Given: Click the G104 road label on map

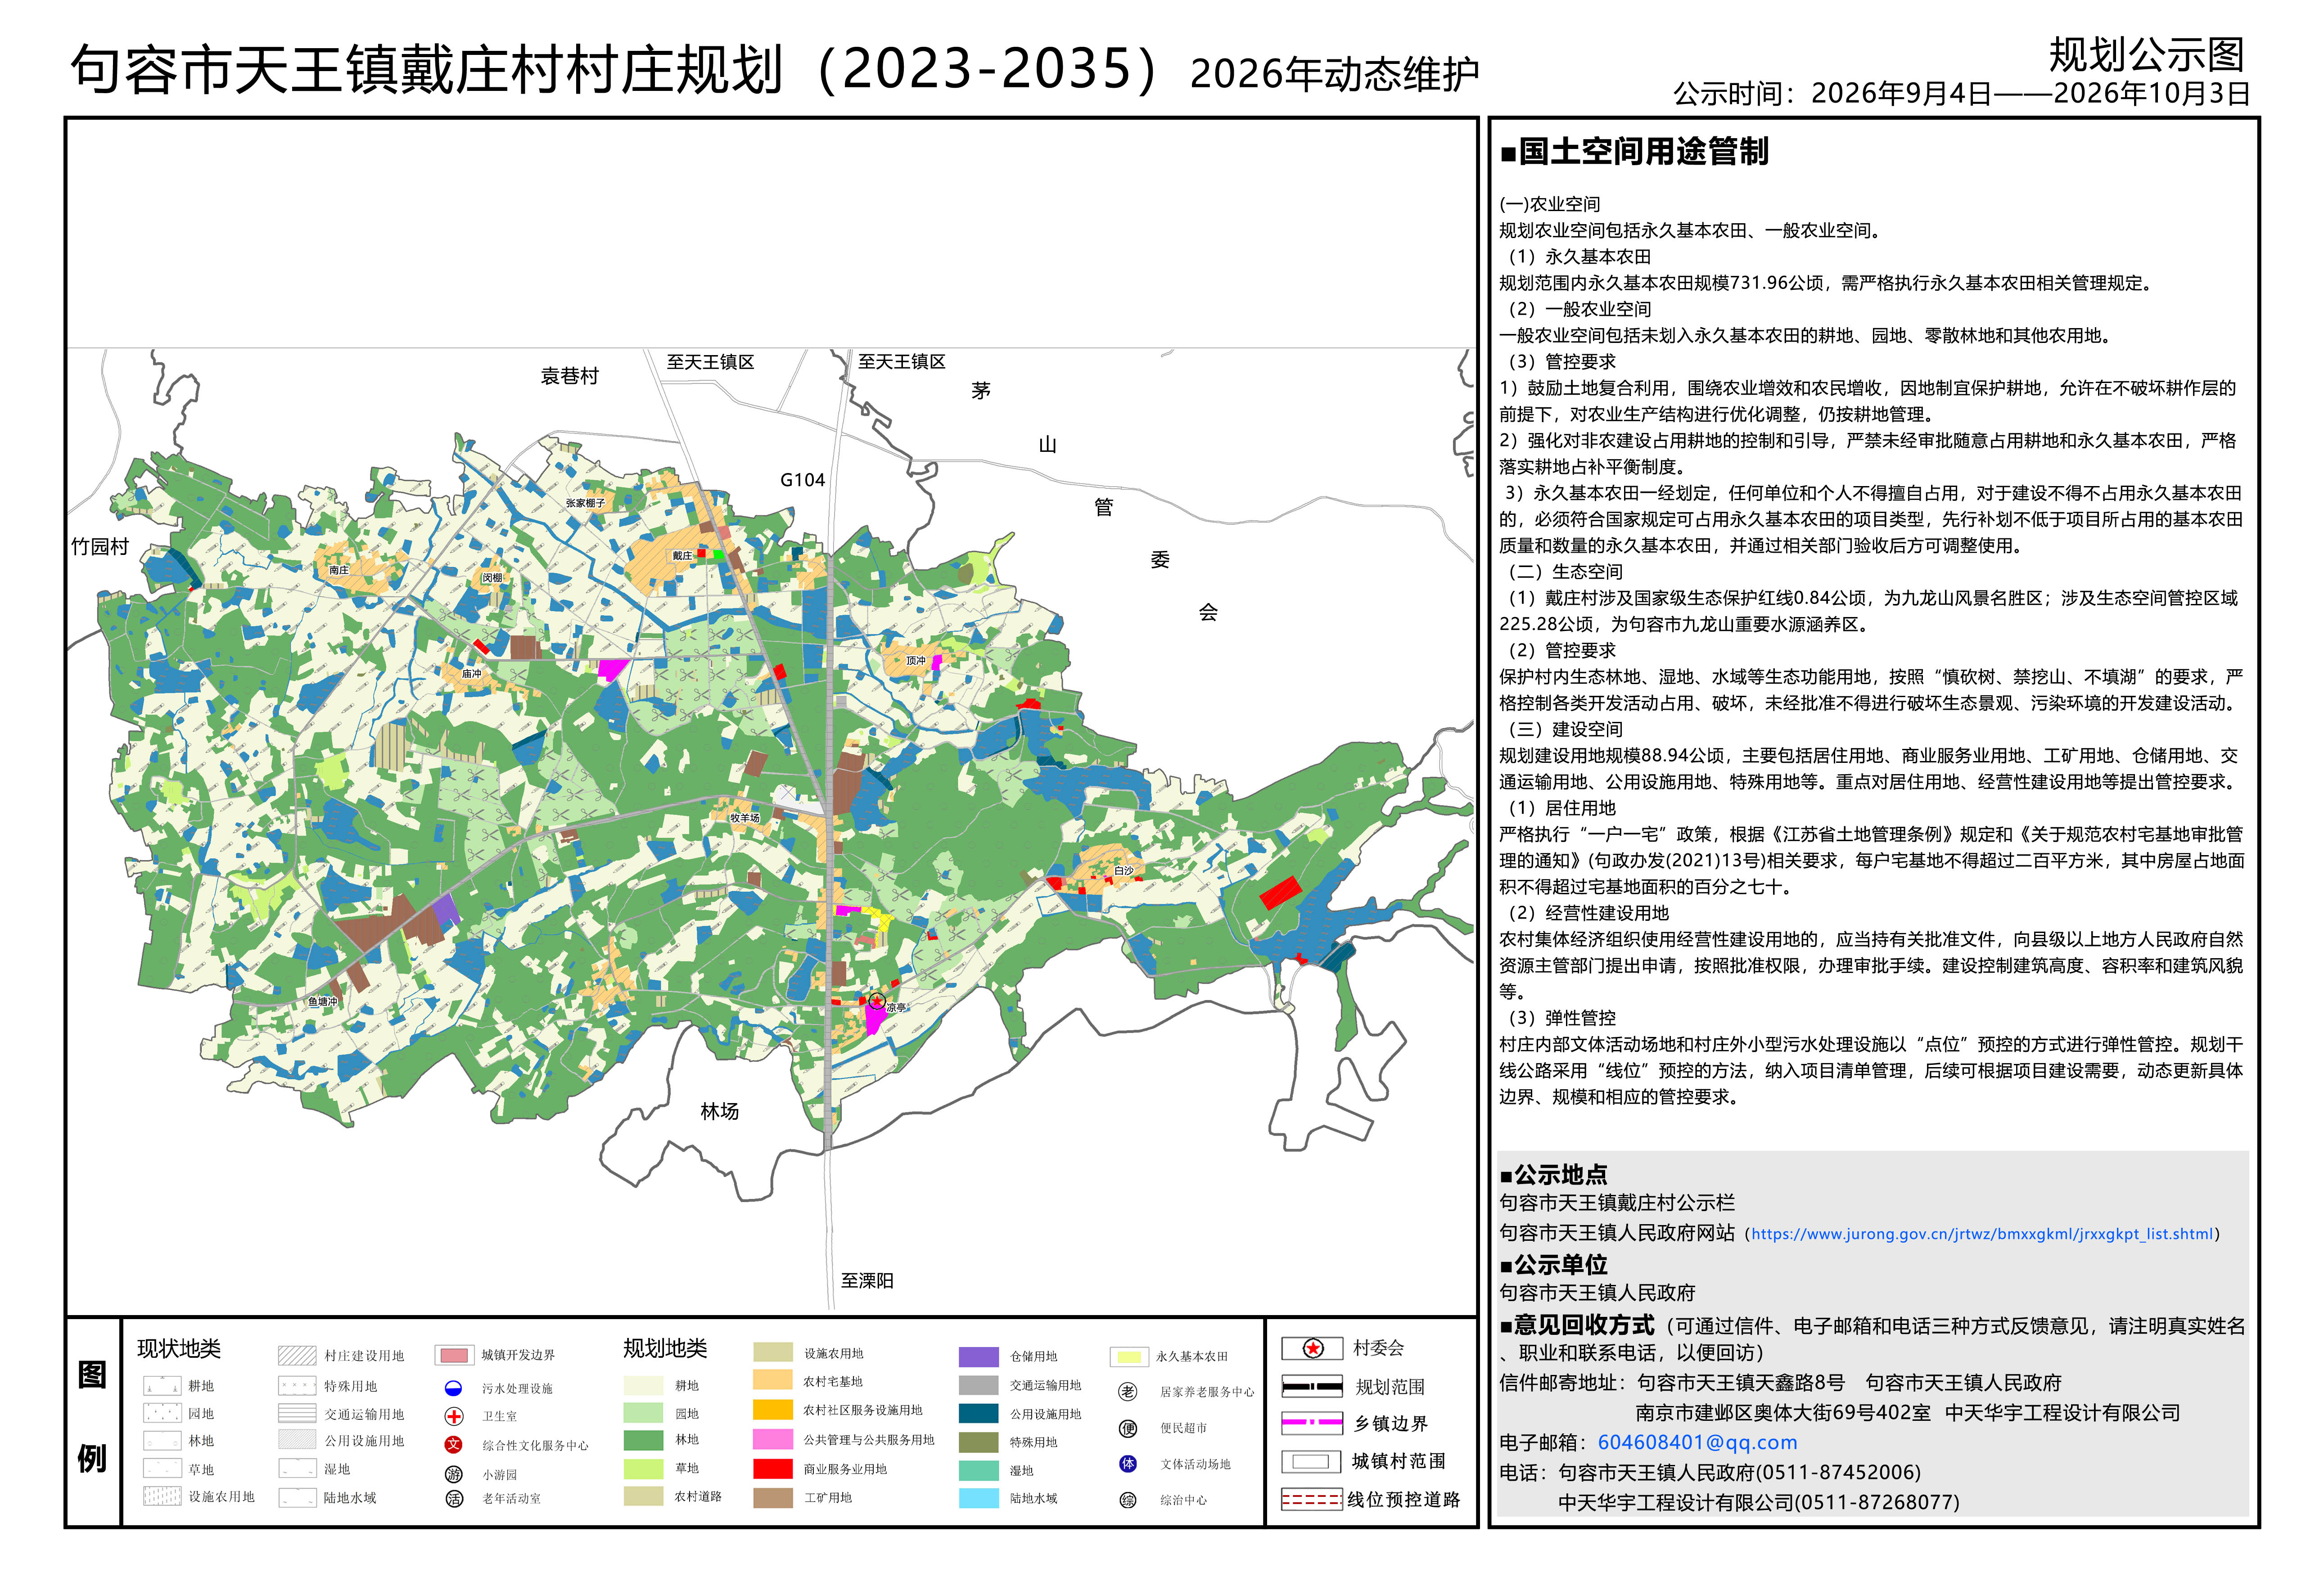Looking at the screenshot, I should point(802,480).
